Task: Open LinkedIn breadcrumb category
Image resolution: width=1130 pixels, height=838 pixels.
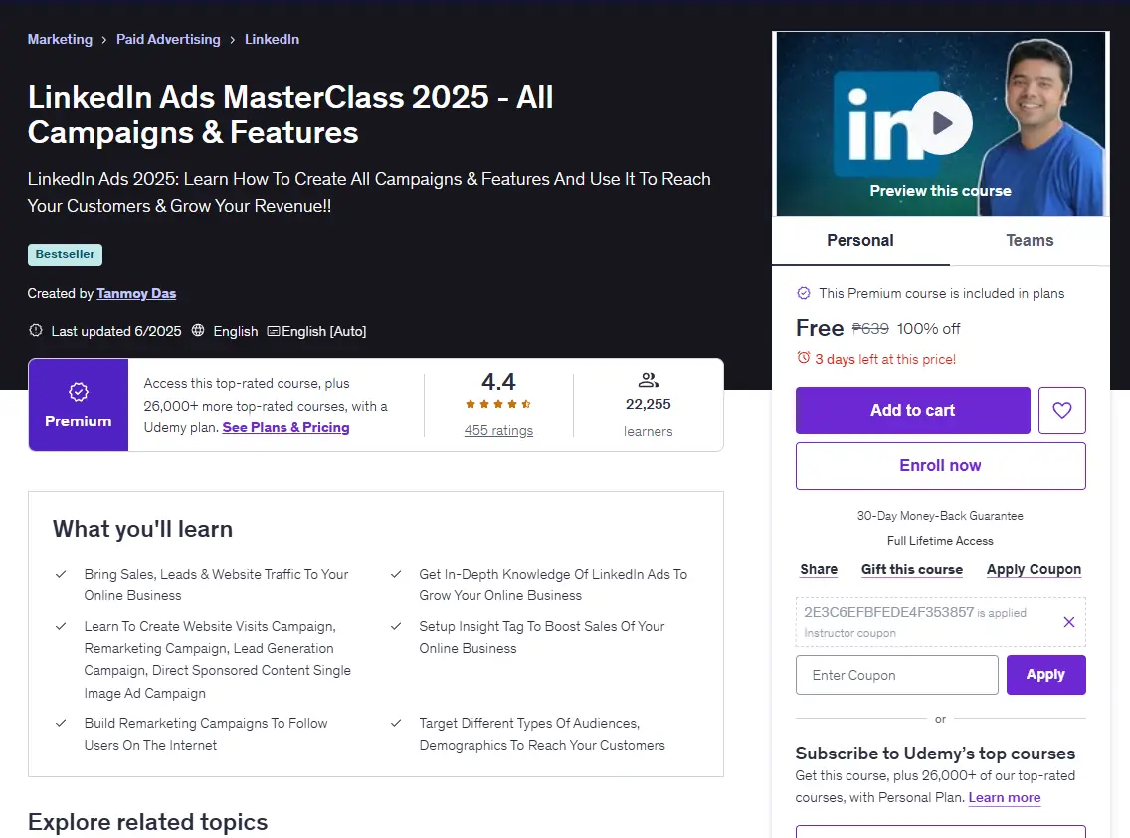Action: pyautogui.click(x=272, y=39)
